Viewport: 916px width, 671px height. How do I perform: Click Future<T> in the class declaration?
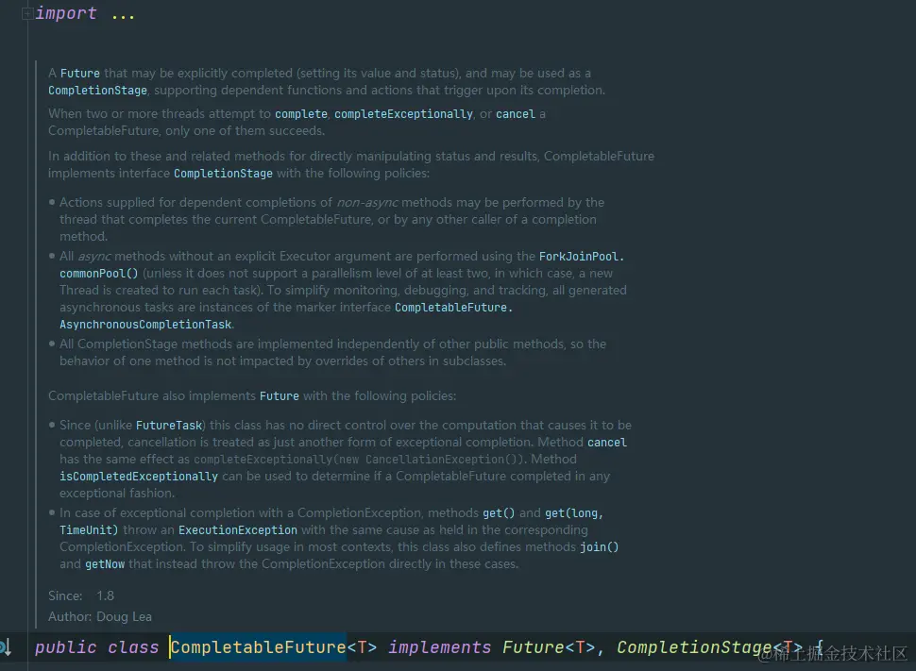(x=549, y=647)
